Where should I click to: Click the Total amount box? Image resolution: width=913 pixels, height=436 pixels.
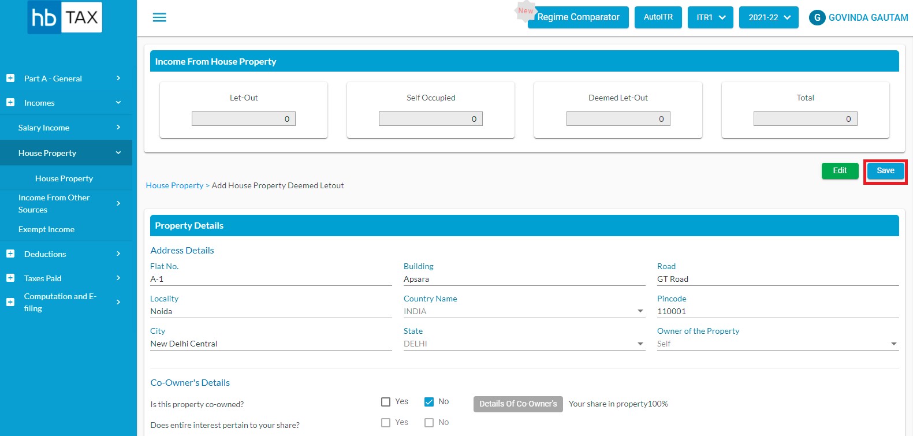805,118
